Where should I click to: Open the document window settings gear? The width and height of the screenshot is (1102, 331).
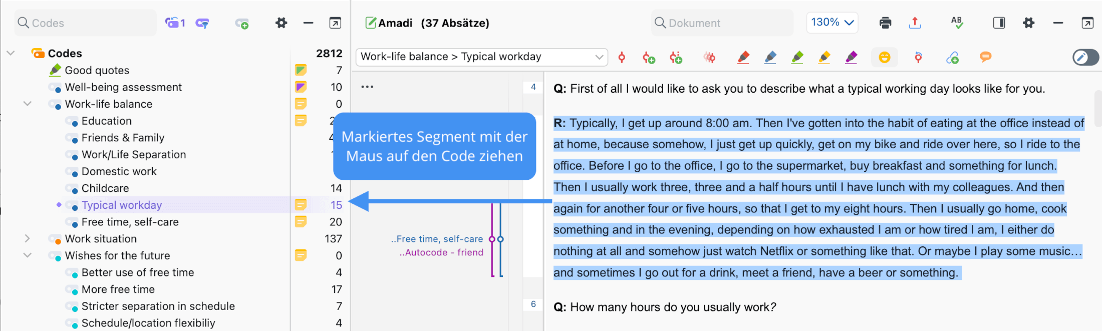[x=1029, y=23]
